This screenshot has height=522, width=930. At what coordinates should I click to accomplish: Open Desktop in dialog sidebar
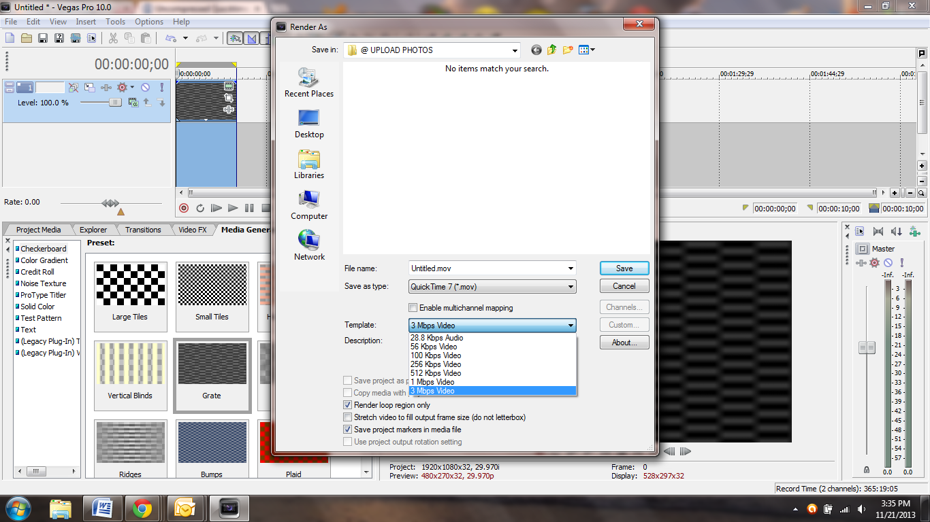point(309,124)
